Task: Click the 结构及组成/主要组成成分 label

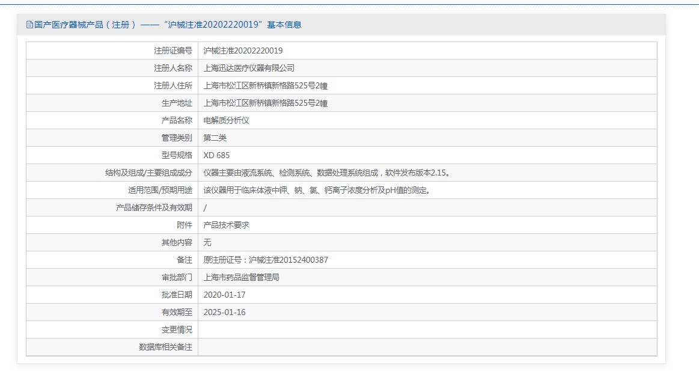Action: tap(149, 173)
